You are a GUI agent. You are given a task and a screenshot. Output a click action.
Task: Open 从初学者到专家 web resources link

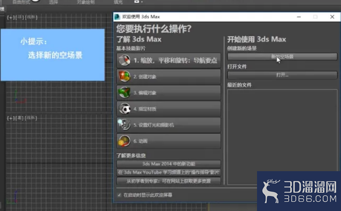click(168, 181)
